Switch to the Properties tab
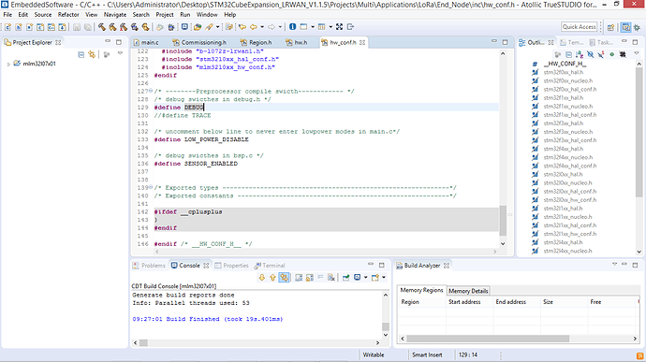Screen dimensions: 646x362 pos(231,266)
